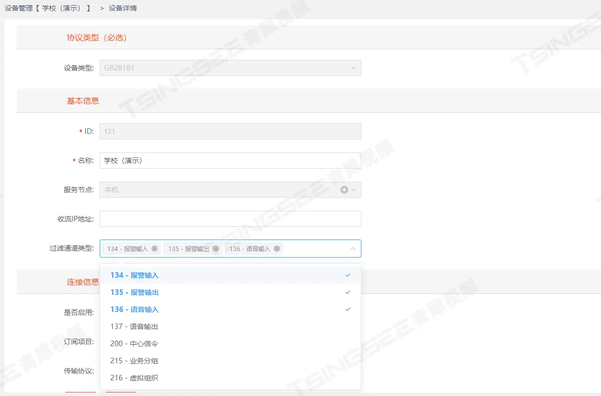Click 设备详情 breadcrumb text

pyautogui.click(x=123, y=8)
